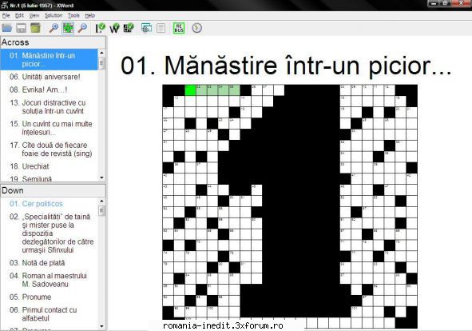This screenshot has width=472, height=331.
Task: Zoom in with the plus magnifier
Action: [54, 28]
